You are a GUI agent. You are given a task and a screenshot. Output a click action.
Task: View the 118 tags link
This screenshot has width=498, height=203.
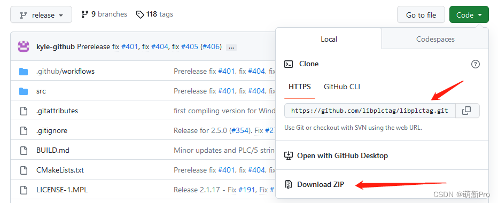tap(154, 14)
